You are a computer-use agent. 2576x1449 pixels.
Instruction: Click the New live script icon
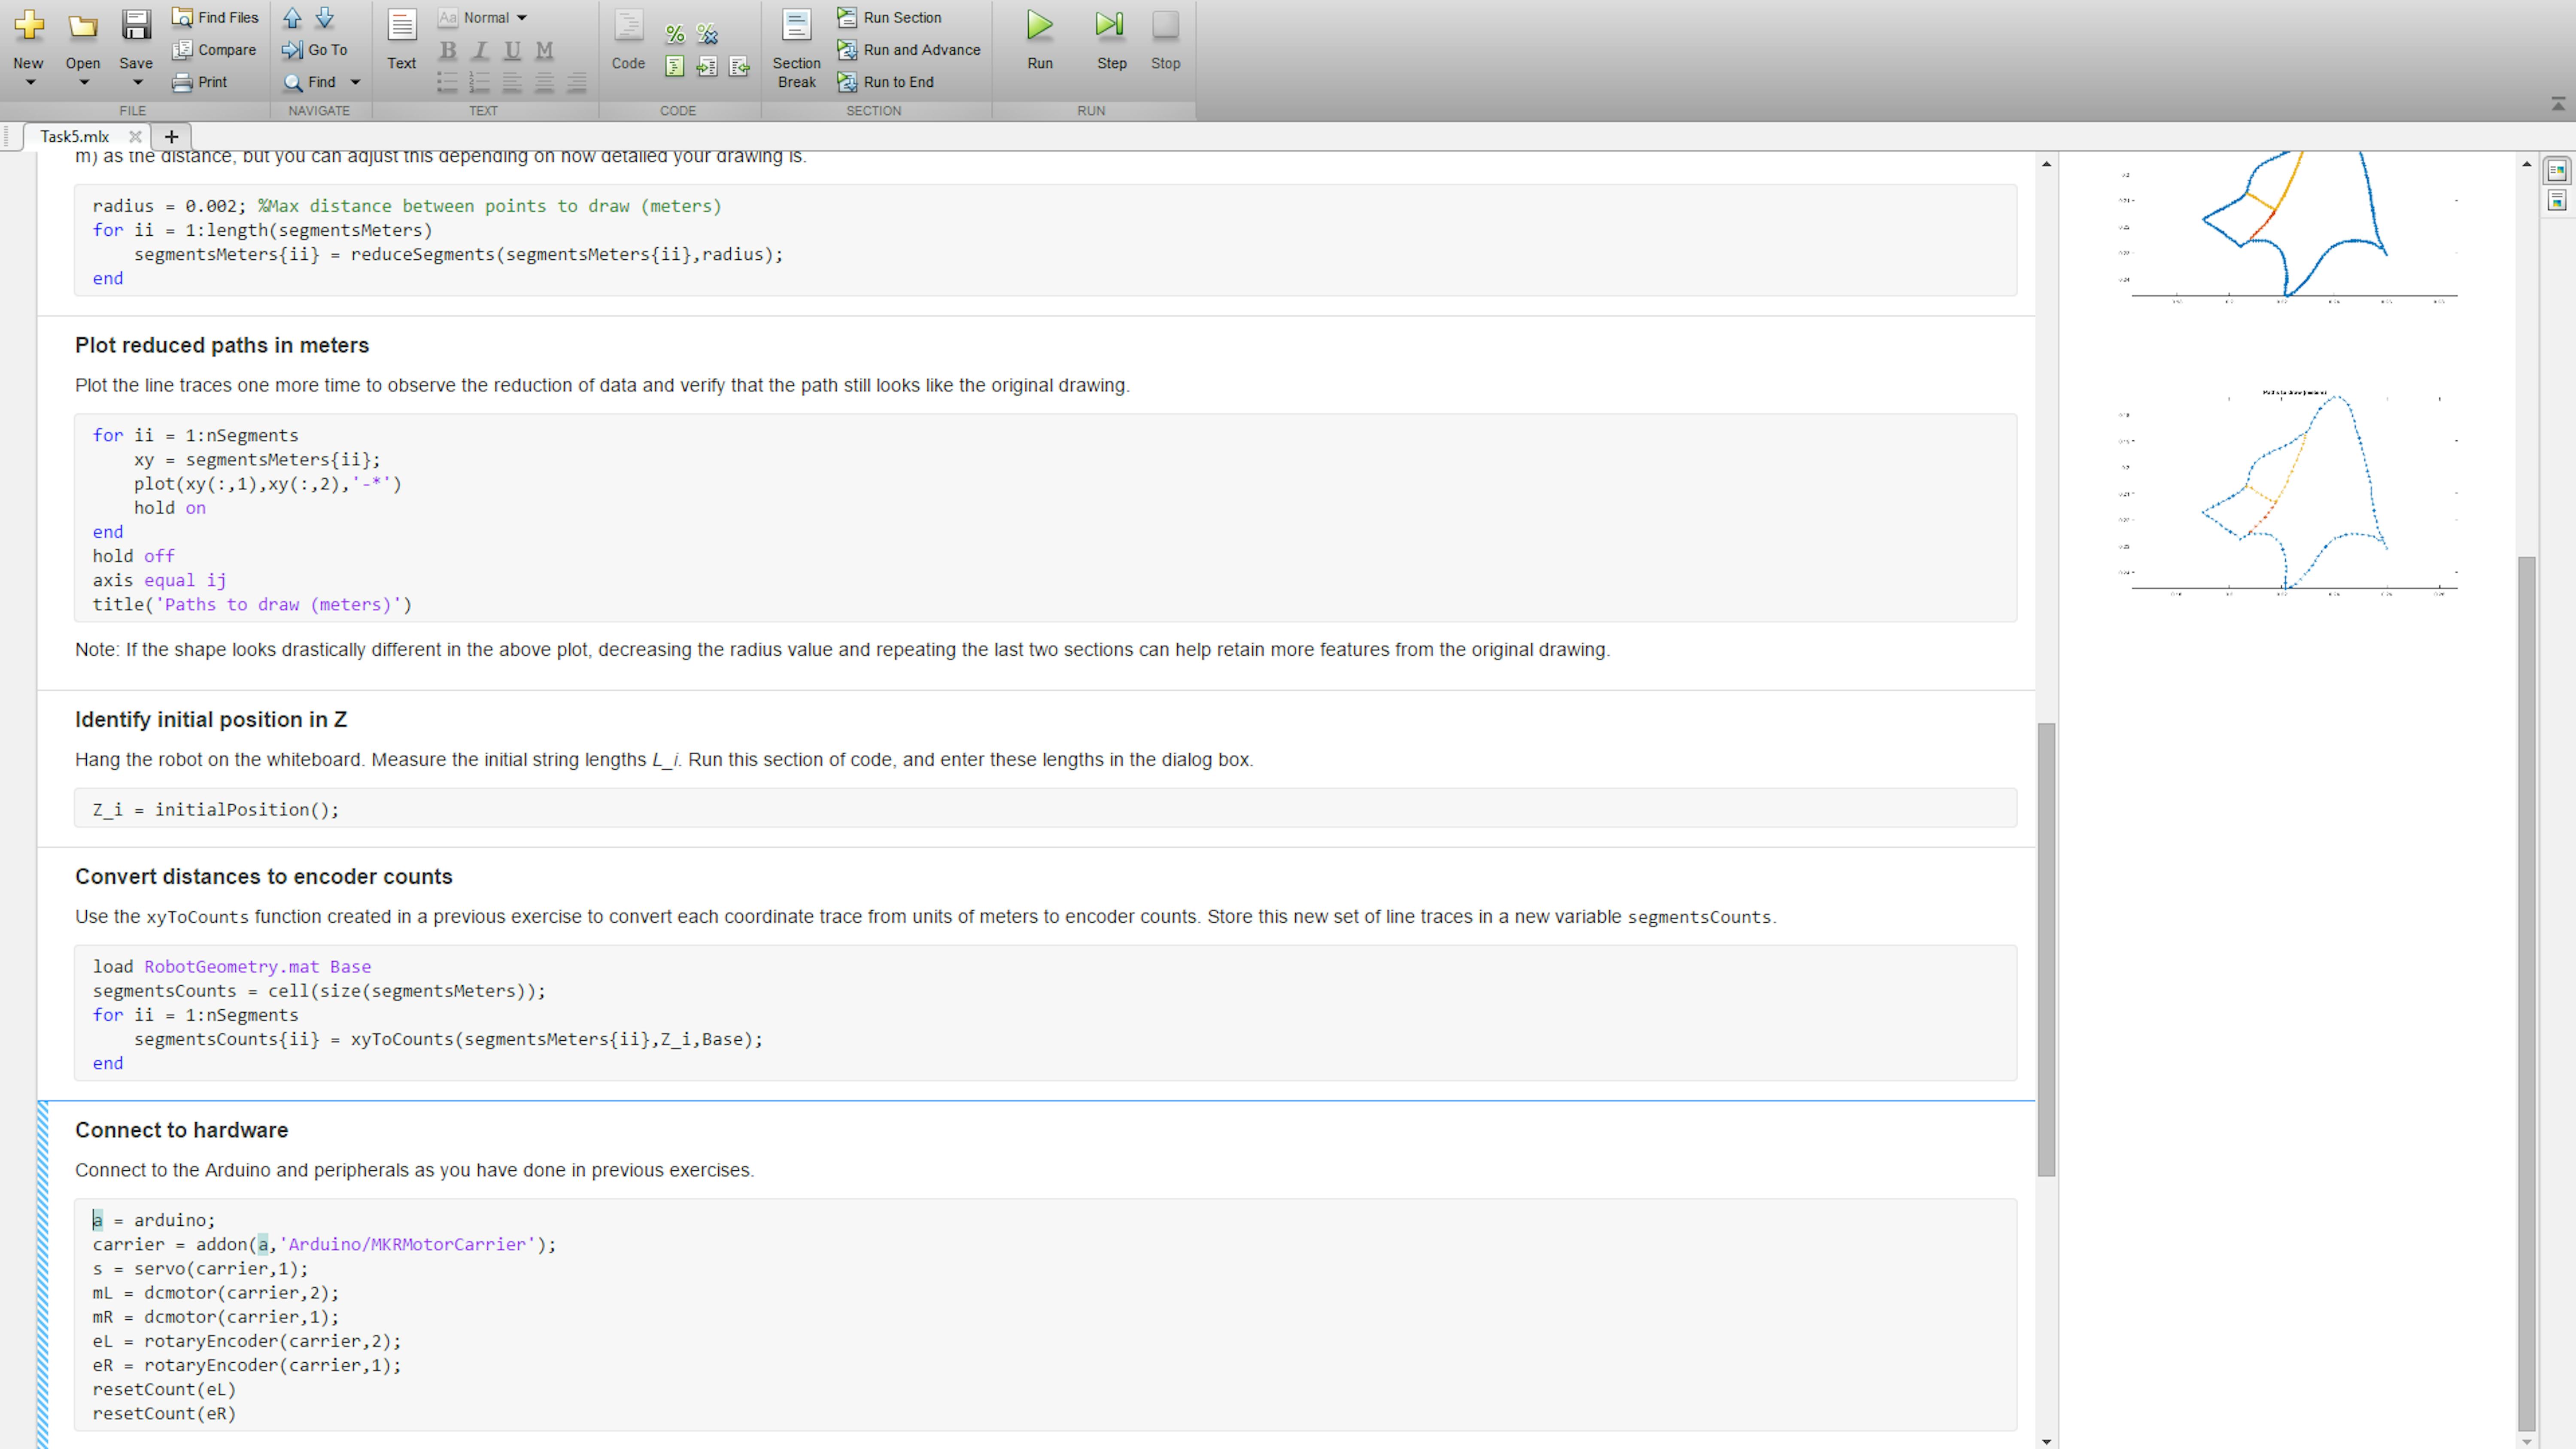point(29,25)
